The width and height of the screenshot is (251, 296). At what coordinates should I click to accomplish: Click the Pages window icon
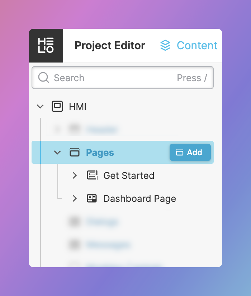[x=74, y=153]
